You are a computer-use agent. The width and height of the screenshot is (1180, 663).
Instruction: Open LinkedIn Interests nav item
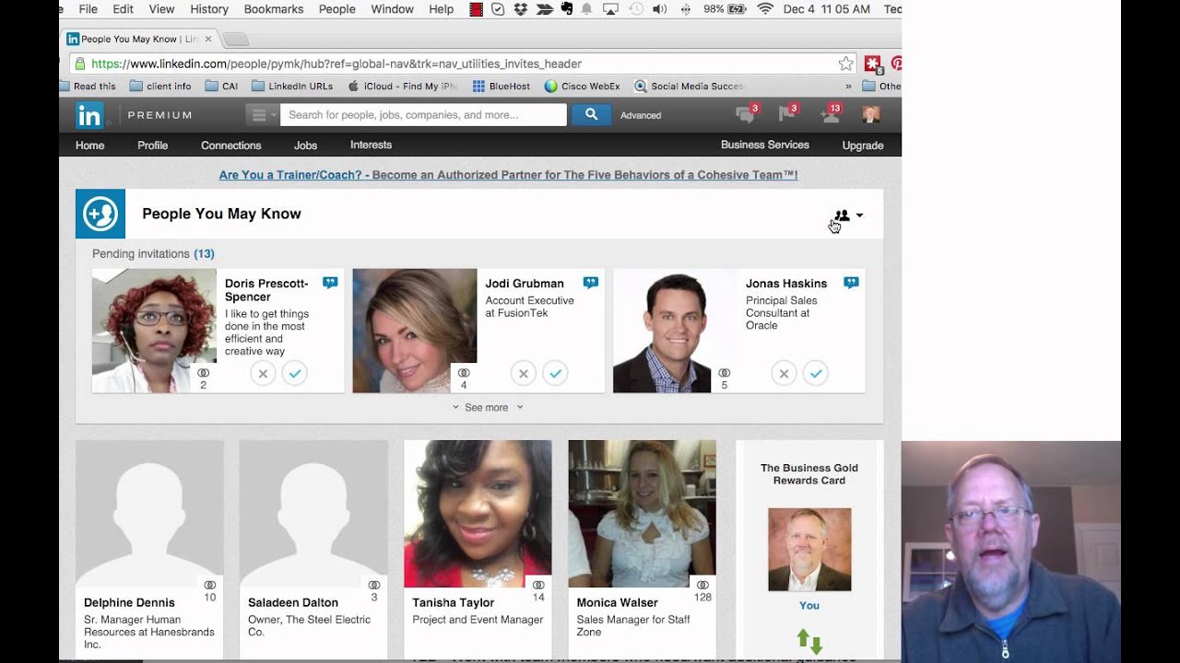click(371, 145)
